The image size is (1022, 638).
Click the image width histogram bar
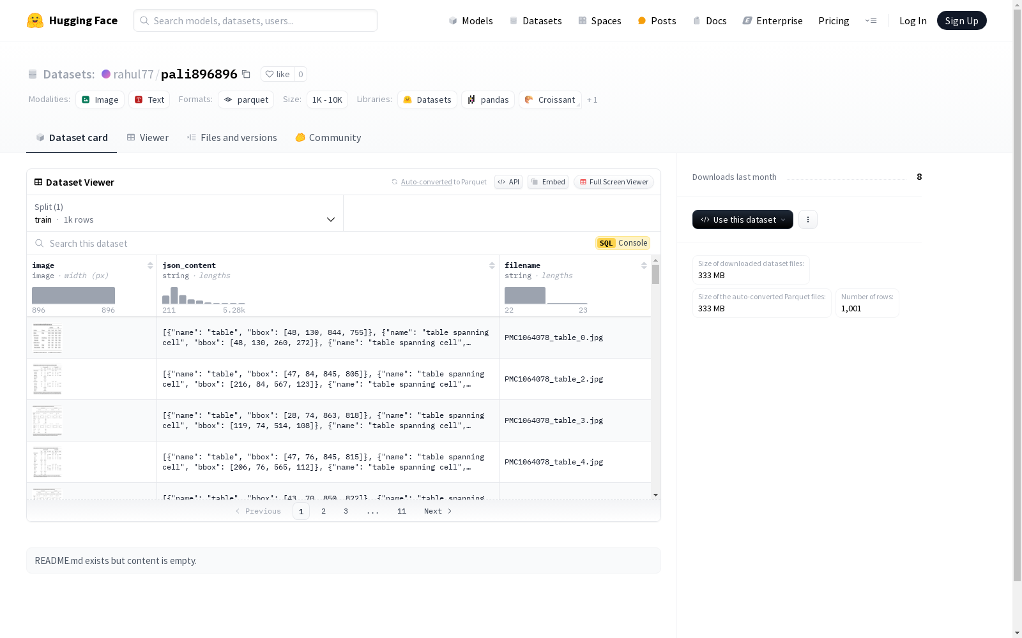73,295
